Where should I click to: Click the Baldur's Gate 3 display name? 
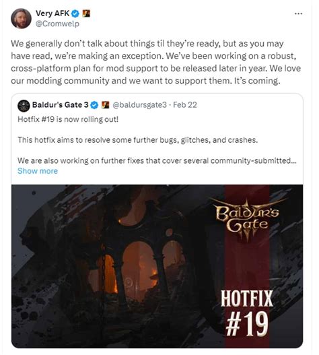pyautogui.click(x=61, y=105)
